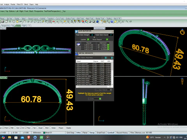The height and width of the screenshot is (140, 187).
Task: Click the color wheel icon in toolbar
Action: point(86,22)
